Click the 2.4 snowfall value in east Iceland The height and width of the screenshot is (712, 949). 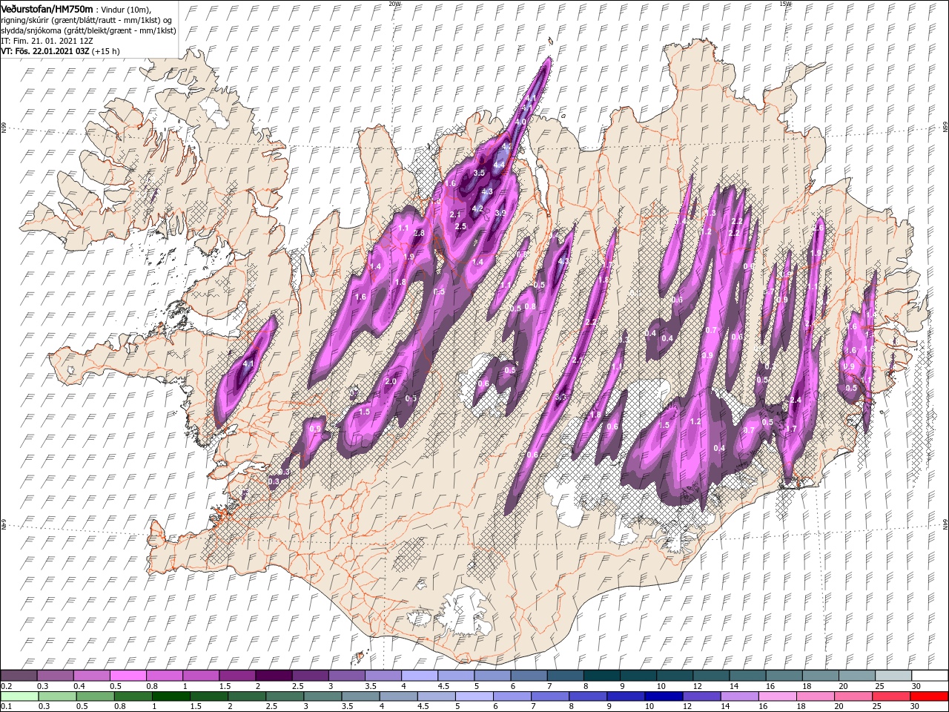click(796, 400)
